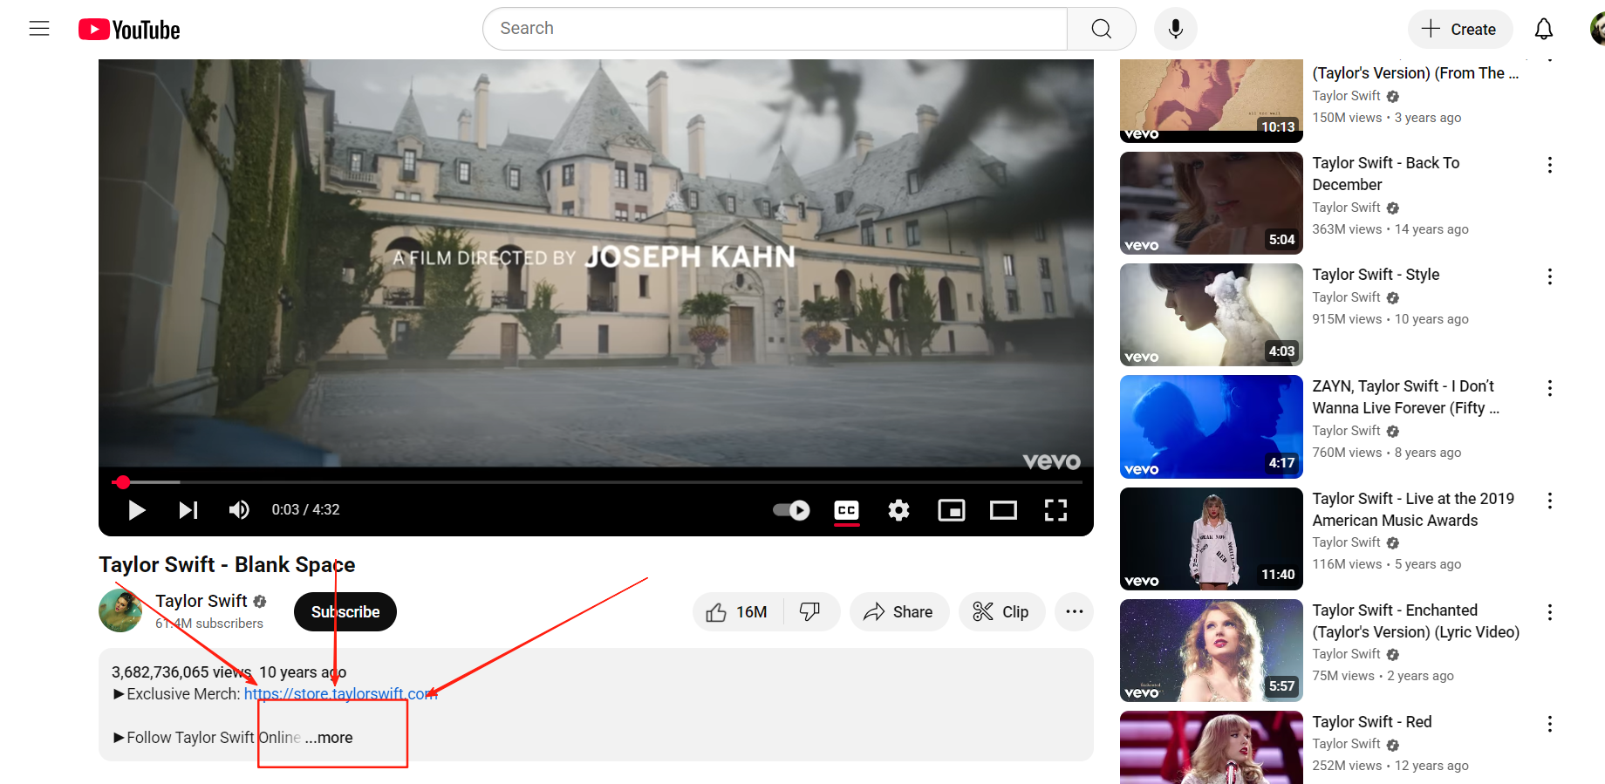Open options for Live at the 2019 AMAs
This screenshot has height=784, width=1605.
(1550, 501)
